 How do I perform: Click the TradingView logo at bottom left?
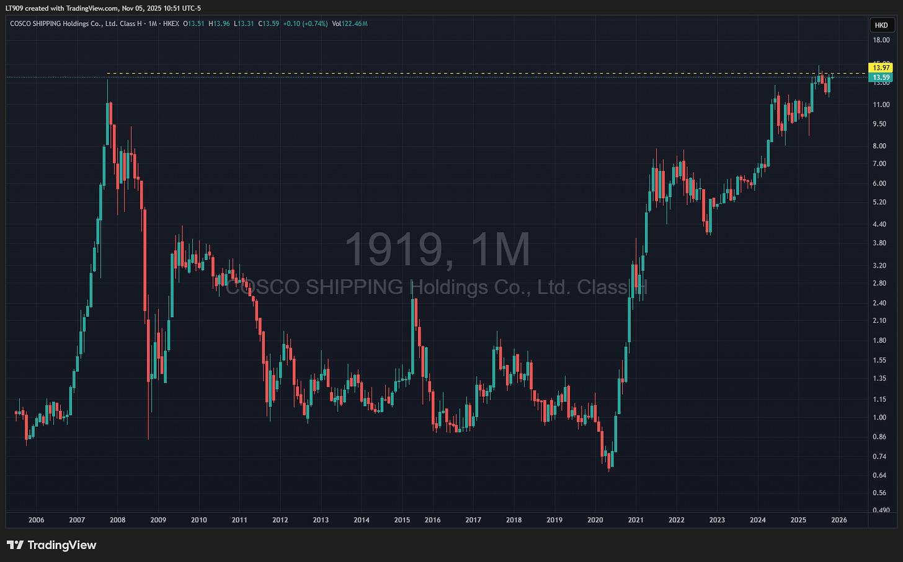(x=53, y=545)
